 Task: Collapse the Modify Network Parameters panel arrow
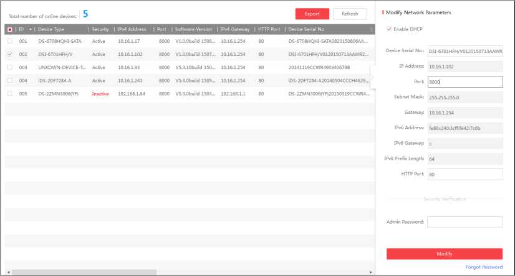point(372,77)
